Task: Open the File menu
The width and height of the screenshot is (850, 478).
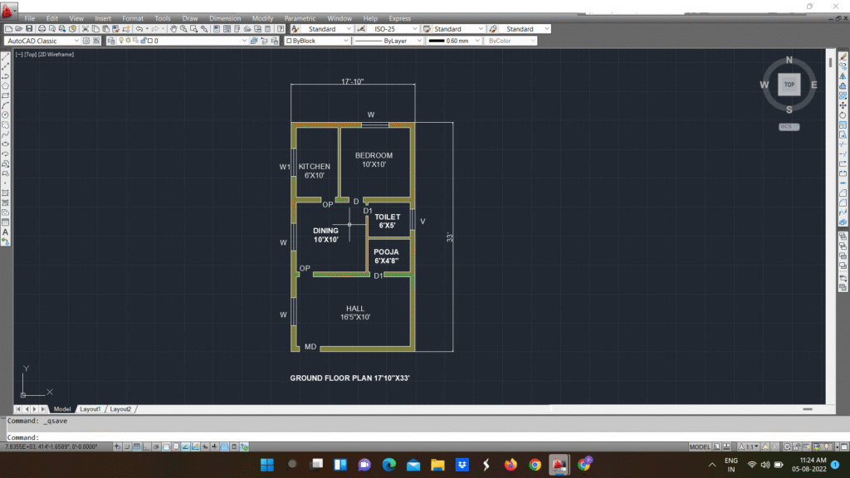Action: pos(29,18)
